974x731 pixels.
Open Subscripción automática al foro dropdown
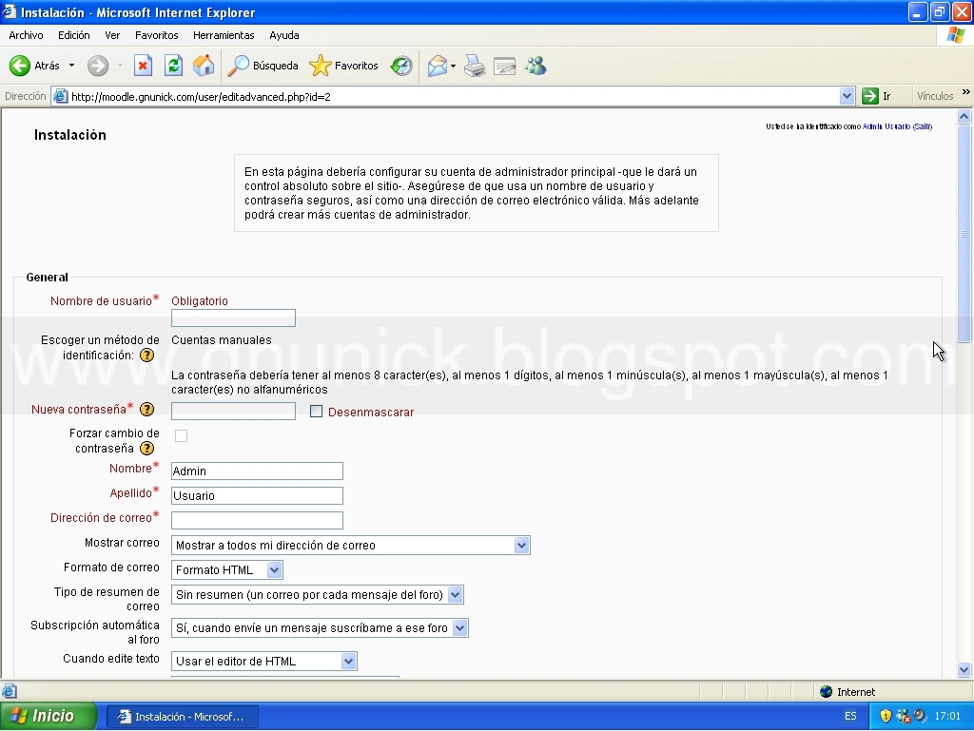(x=320, y=628)
